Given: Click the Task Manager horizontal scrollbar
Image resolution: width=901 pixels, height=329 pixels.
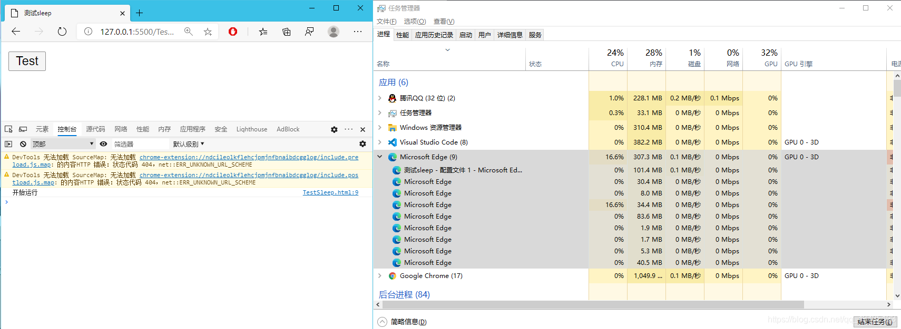Looking at the screenshot, I should (593, 304).
